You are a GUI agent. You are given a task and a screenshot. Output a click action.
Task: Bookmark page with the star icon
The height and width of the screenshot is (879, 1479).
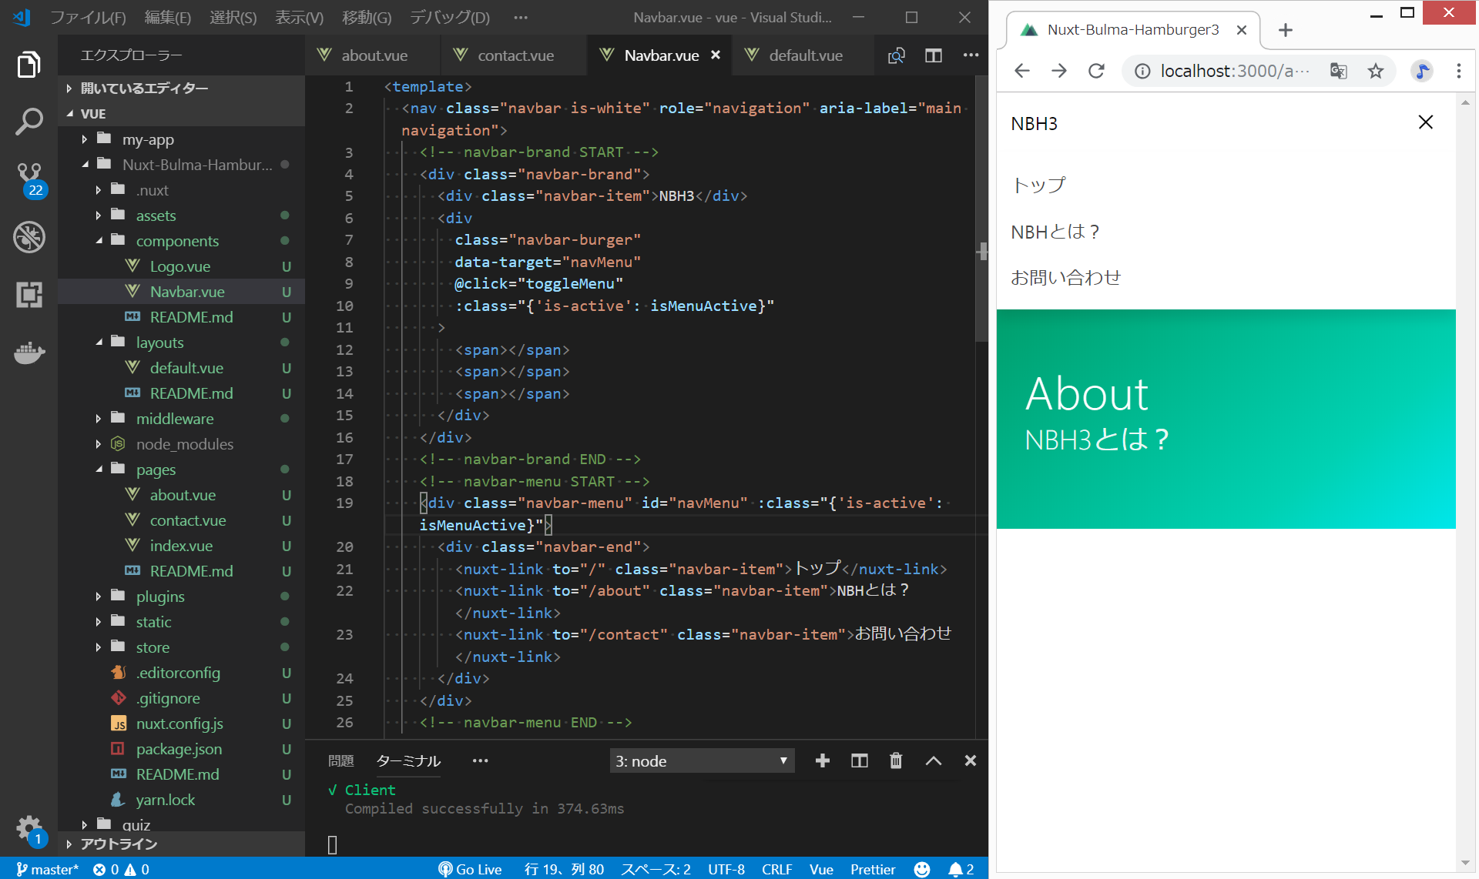[x=1376, y=72]
